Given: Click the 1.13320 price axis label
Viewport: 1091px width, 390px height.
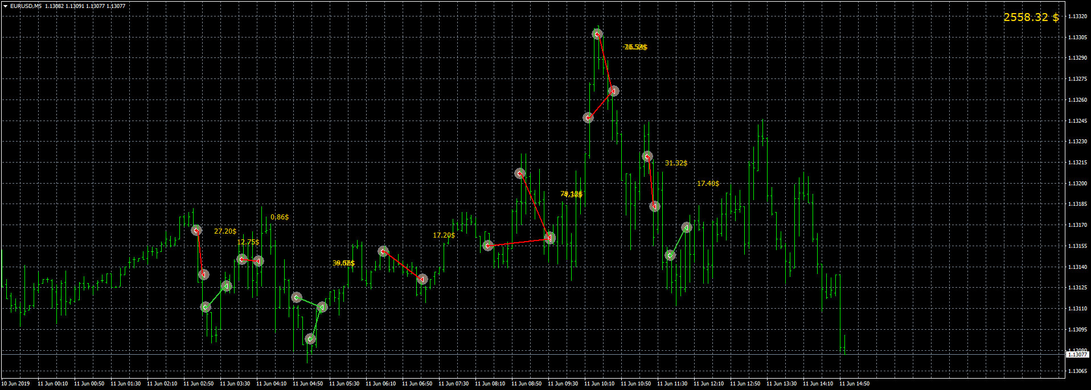Looking at the screenshot, I should coord(1077,16).
